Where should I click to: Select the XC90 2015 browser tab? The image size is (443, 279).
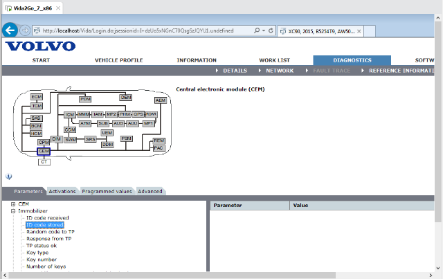(x=321, y=31)
